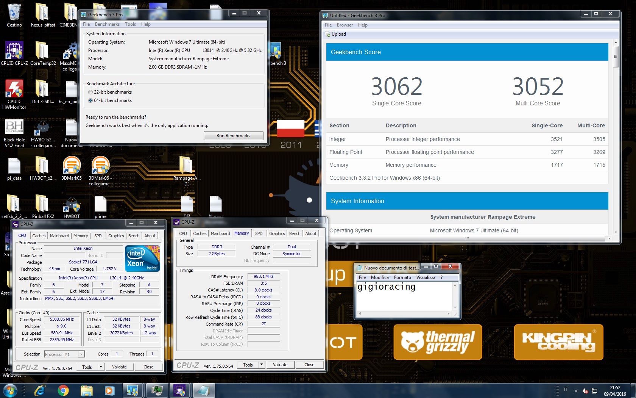Screen dimensions: 636x398
Task: Open the Windows Start menu orb
Action: pos(10,390)
